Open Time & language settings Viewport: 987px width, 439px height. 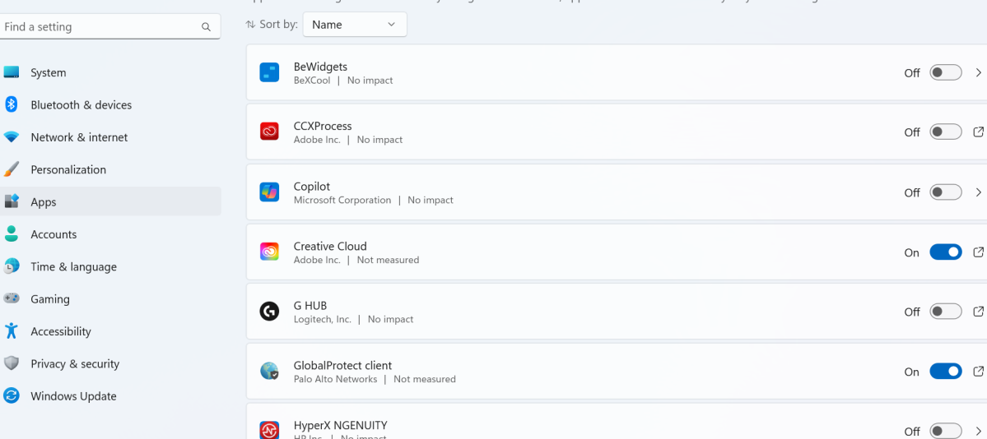coord(110,266)
